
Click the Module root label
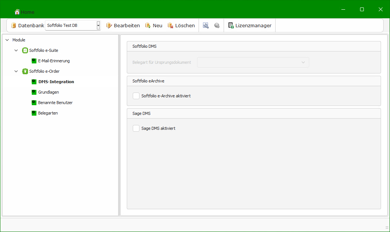pos(19,40)
